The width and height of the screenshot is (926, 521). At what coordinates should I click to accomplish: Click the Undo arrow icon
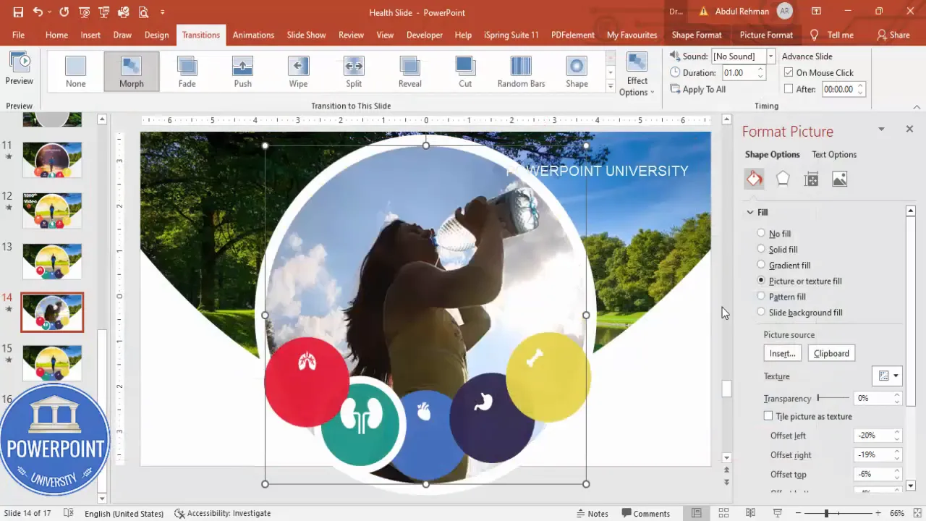[38, 12]
